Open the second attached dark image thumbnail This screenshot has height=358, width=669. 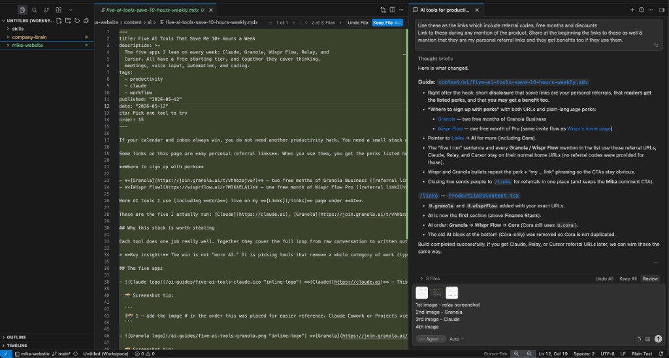click(x=436, y=292)
